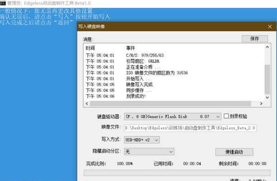
Task: Click the write progress bar
Action: pyautogui.click(x=177, y=173)
